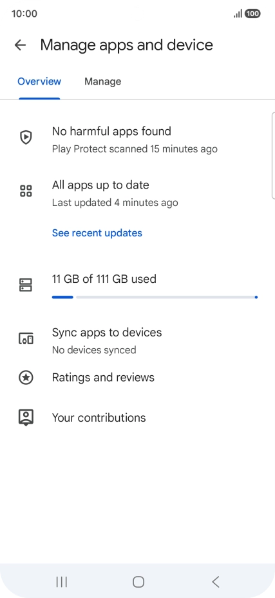
Task: Open Your contributions
Action: [x=137, y=418]
